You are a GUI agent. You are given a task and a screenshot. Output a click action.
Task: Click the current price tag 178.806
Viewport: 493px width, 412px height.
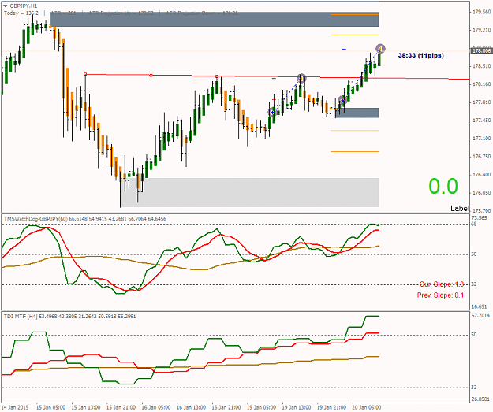point(481,51)
